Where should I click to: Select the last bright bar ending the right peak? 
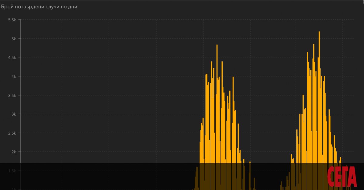tap(341, 160)
